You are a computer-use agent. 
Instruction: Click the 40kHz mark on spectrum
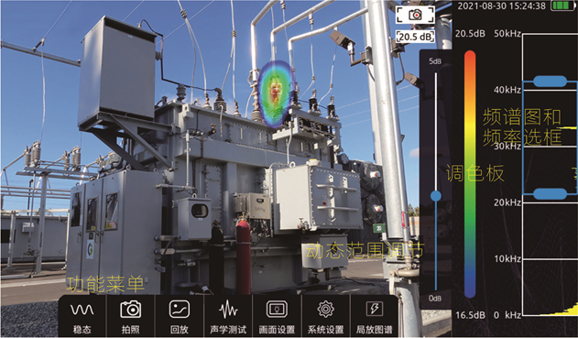pos(507,90)
